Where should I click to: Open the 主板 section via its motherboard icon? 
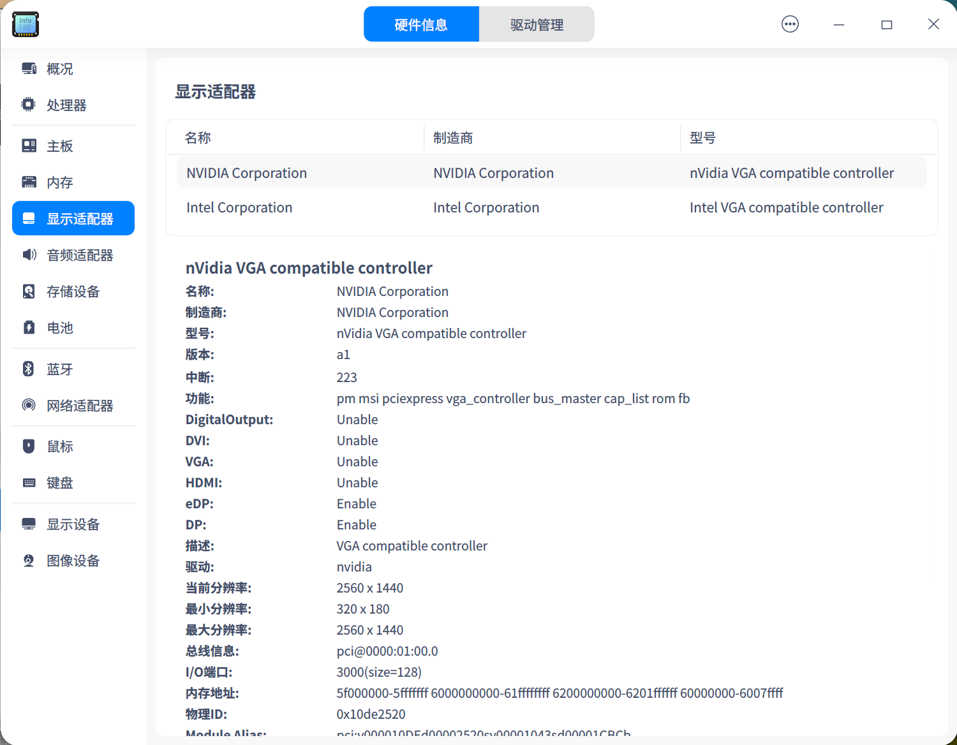point(29,145)
